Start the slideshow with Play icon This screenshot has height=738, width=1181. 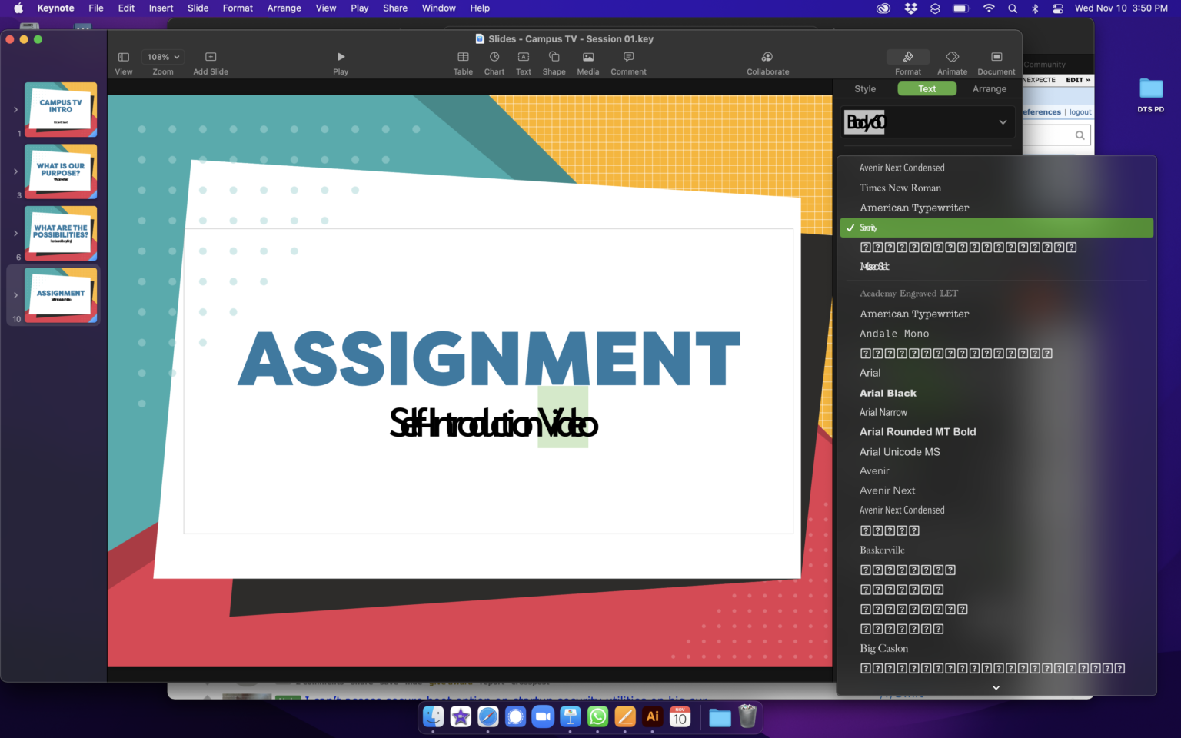point(341,57)
